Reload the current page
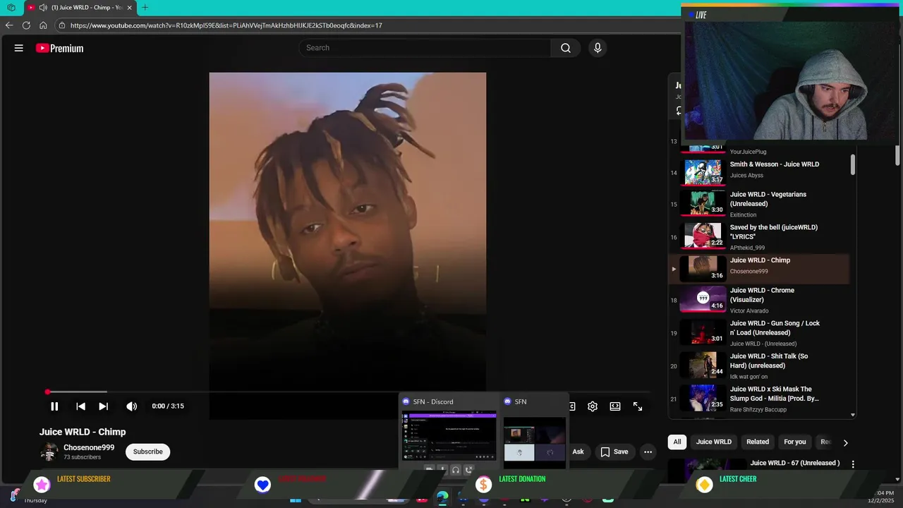 pyautogui.click(x=26, y=25)
